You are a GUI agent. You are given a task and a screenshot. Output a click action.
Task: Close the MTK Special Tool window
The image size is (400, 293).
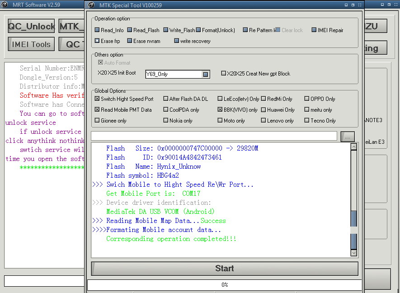point(360,5)
